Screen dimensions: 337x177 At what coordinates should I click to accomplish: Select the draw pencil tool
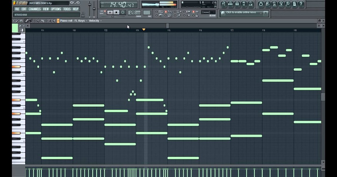tap(27, 21)
